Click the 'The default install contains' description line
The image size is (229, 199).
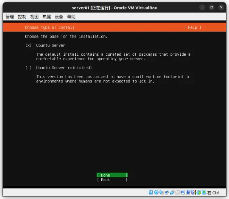[x=113, y=54]
